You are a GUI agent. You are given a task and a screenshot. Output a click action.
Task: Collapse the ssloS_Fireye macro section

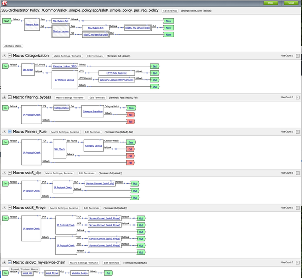[x=10, y=208]
